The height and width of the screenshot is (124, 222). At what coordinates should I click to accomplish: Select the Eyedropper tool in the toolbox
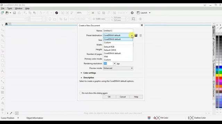(2, 98)
